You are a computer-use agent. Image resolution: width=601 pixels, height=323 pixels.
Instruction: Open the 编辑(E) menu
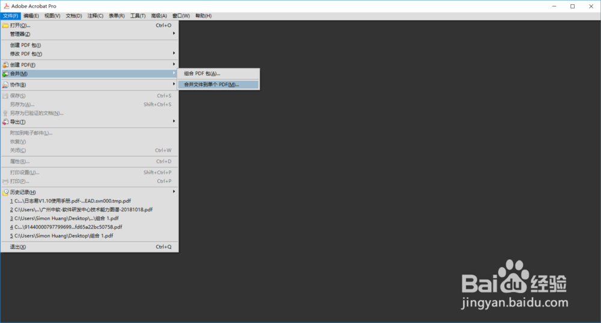click(x=31, y=16)
